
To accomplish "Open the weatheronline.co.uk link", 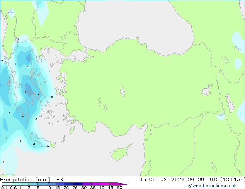I will (212, 186).
